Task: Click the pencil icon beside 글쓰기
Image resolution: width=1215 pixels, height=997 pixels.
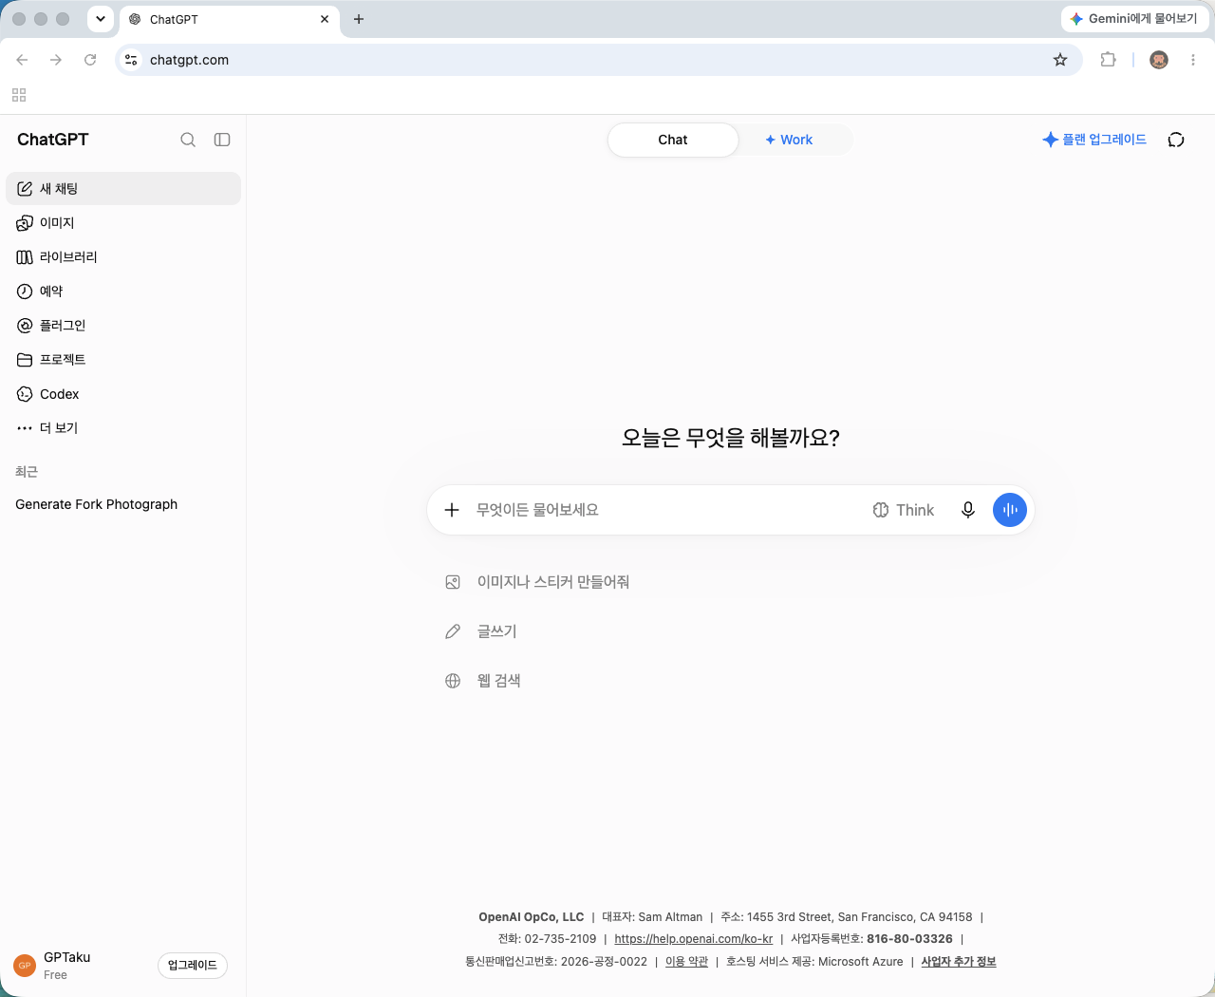Action: [453, 631]
